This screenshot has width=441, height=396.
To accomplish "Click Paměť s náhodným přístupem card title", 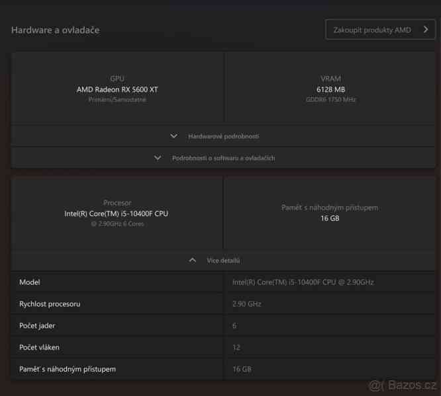I will pos(330,208).
